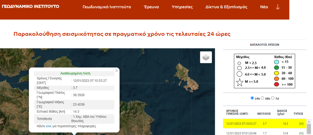Click the smallest circle M < 2.5 legend icon
This screenshot has height=135, width=313.
239,63
